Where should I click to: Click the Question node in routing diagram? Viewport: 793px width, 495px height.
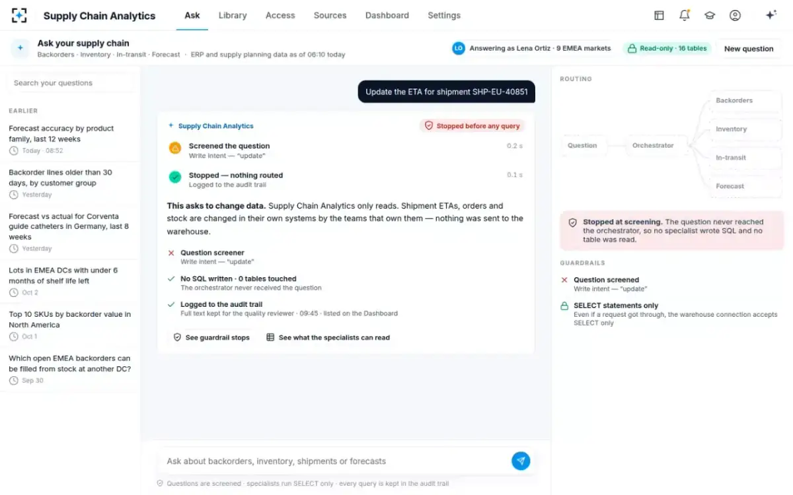tap(582, 145)
